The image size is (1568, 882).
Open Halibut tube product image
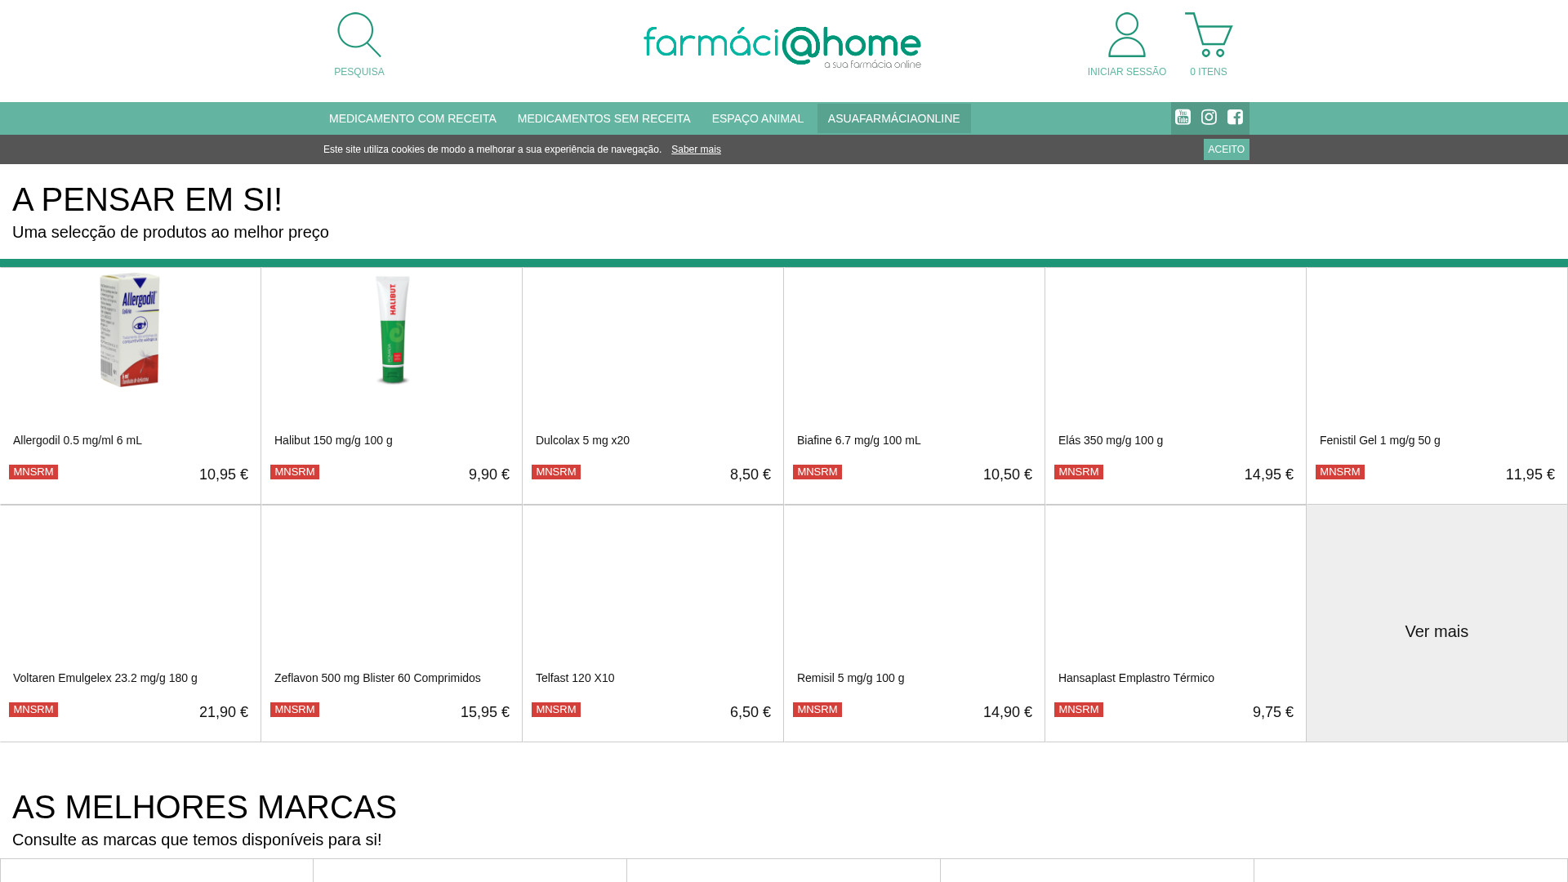tap(392, 330)
